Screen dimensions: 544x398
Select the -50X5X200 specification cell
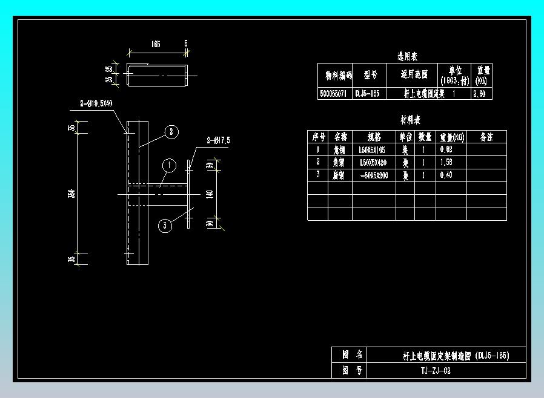tap(374, 175)
